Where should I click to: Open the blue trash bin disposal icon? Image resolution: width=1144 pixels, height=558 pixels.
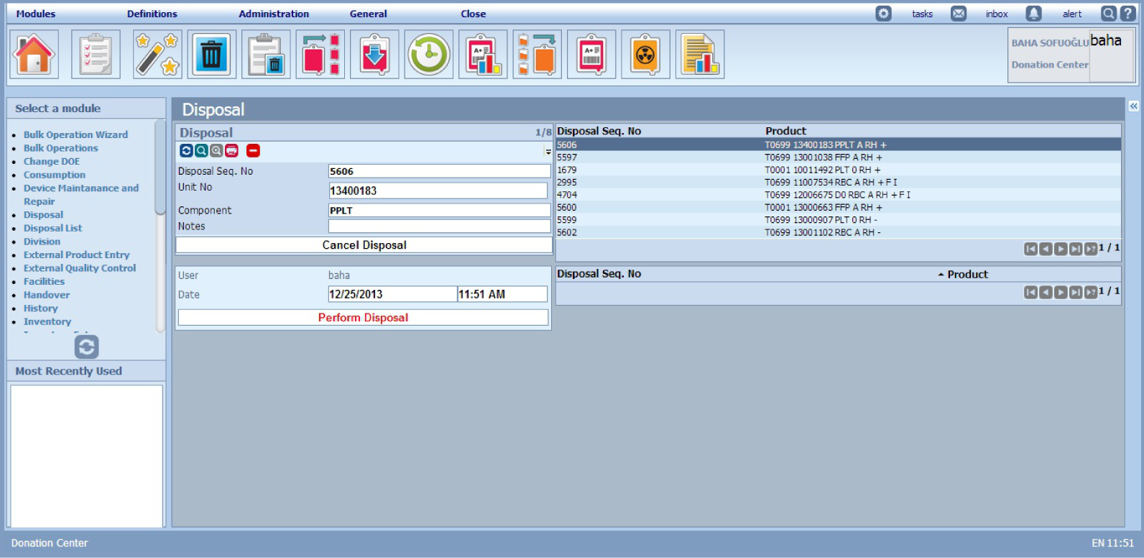coord(211,55)
